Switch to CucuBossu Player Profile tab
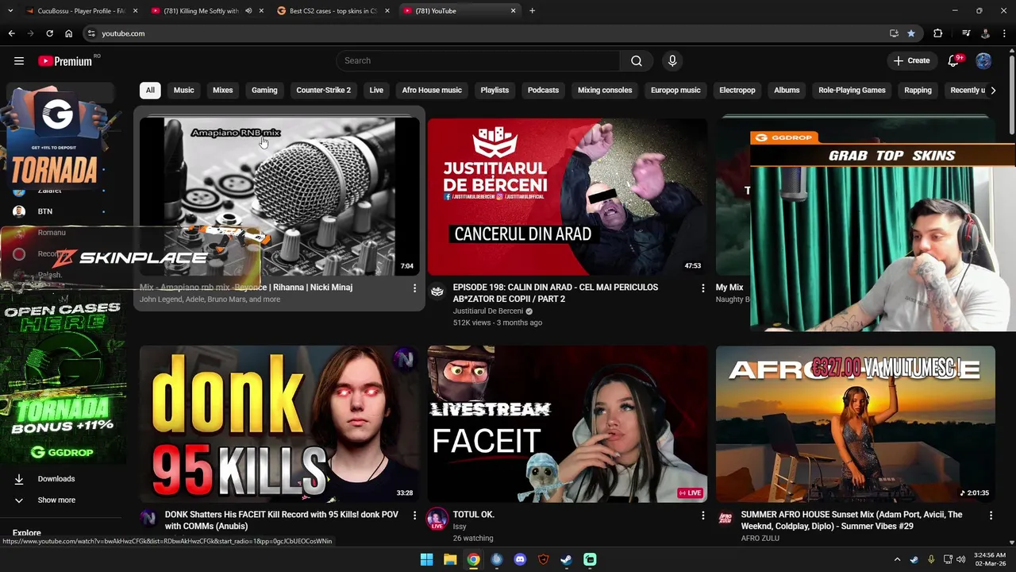 81,11
